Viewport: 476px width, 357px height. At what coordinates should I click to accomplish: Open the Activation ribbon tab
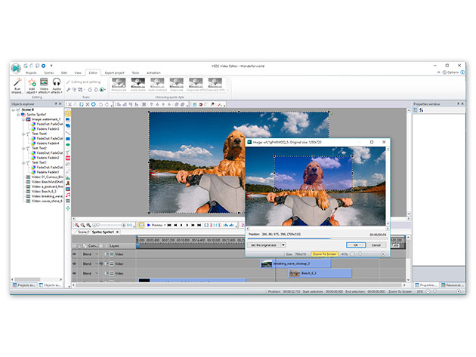click(x=153, y=72)
